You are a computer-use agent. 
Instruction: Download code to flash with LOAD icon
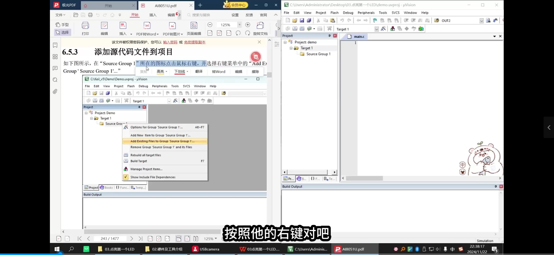[329, 29]
